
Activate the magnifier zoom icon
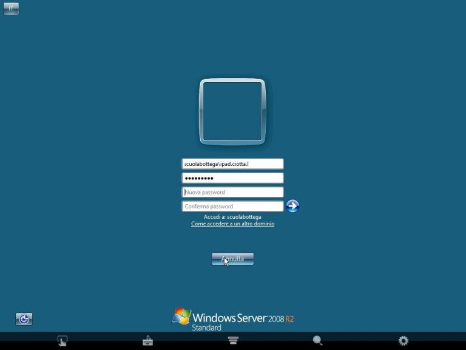coord(318,340)
